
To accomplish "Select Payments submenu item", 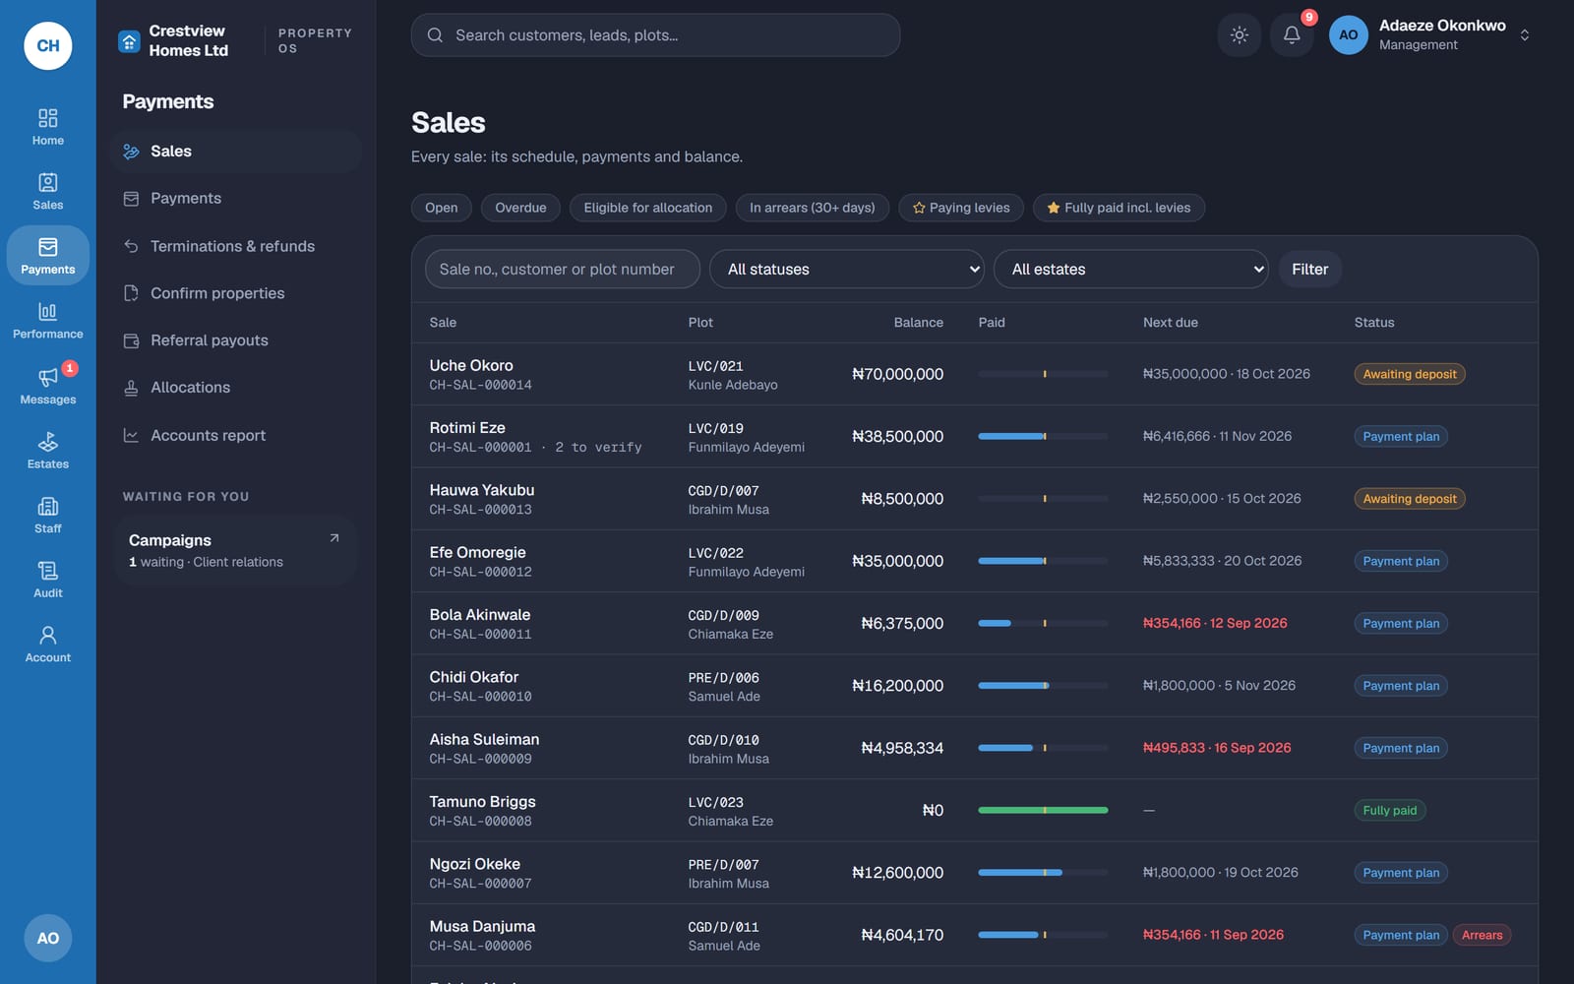I will 236,199.
